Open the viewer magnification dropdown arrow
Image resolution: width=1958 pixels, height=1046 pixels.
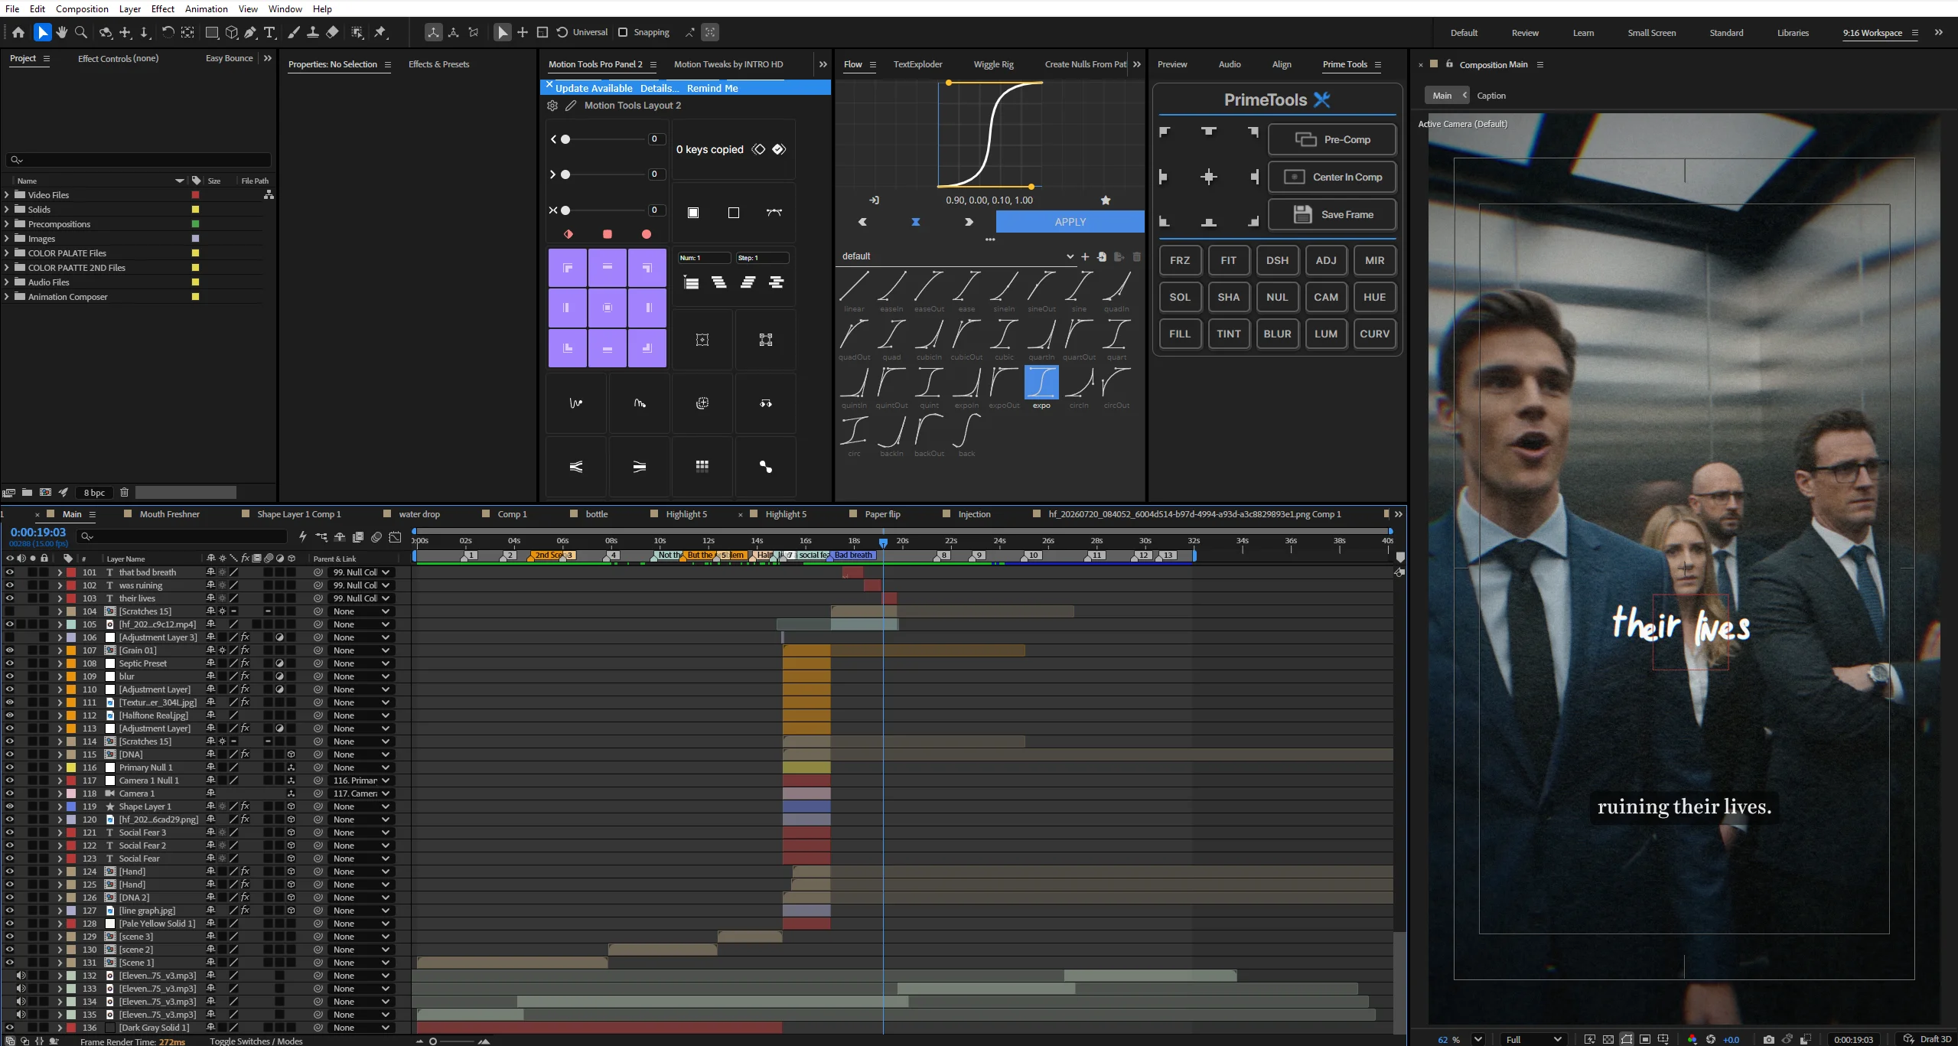1478,1039
